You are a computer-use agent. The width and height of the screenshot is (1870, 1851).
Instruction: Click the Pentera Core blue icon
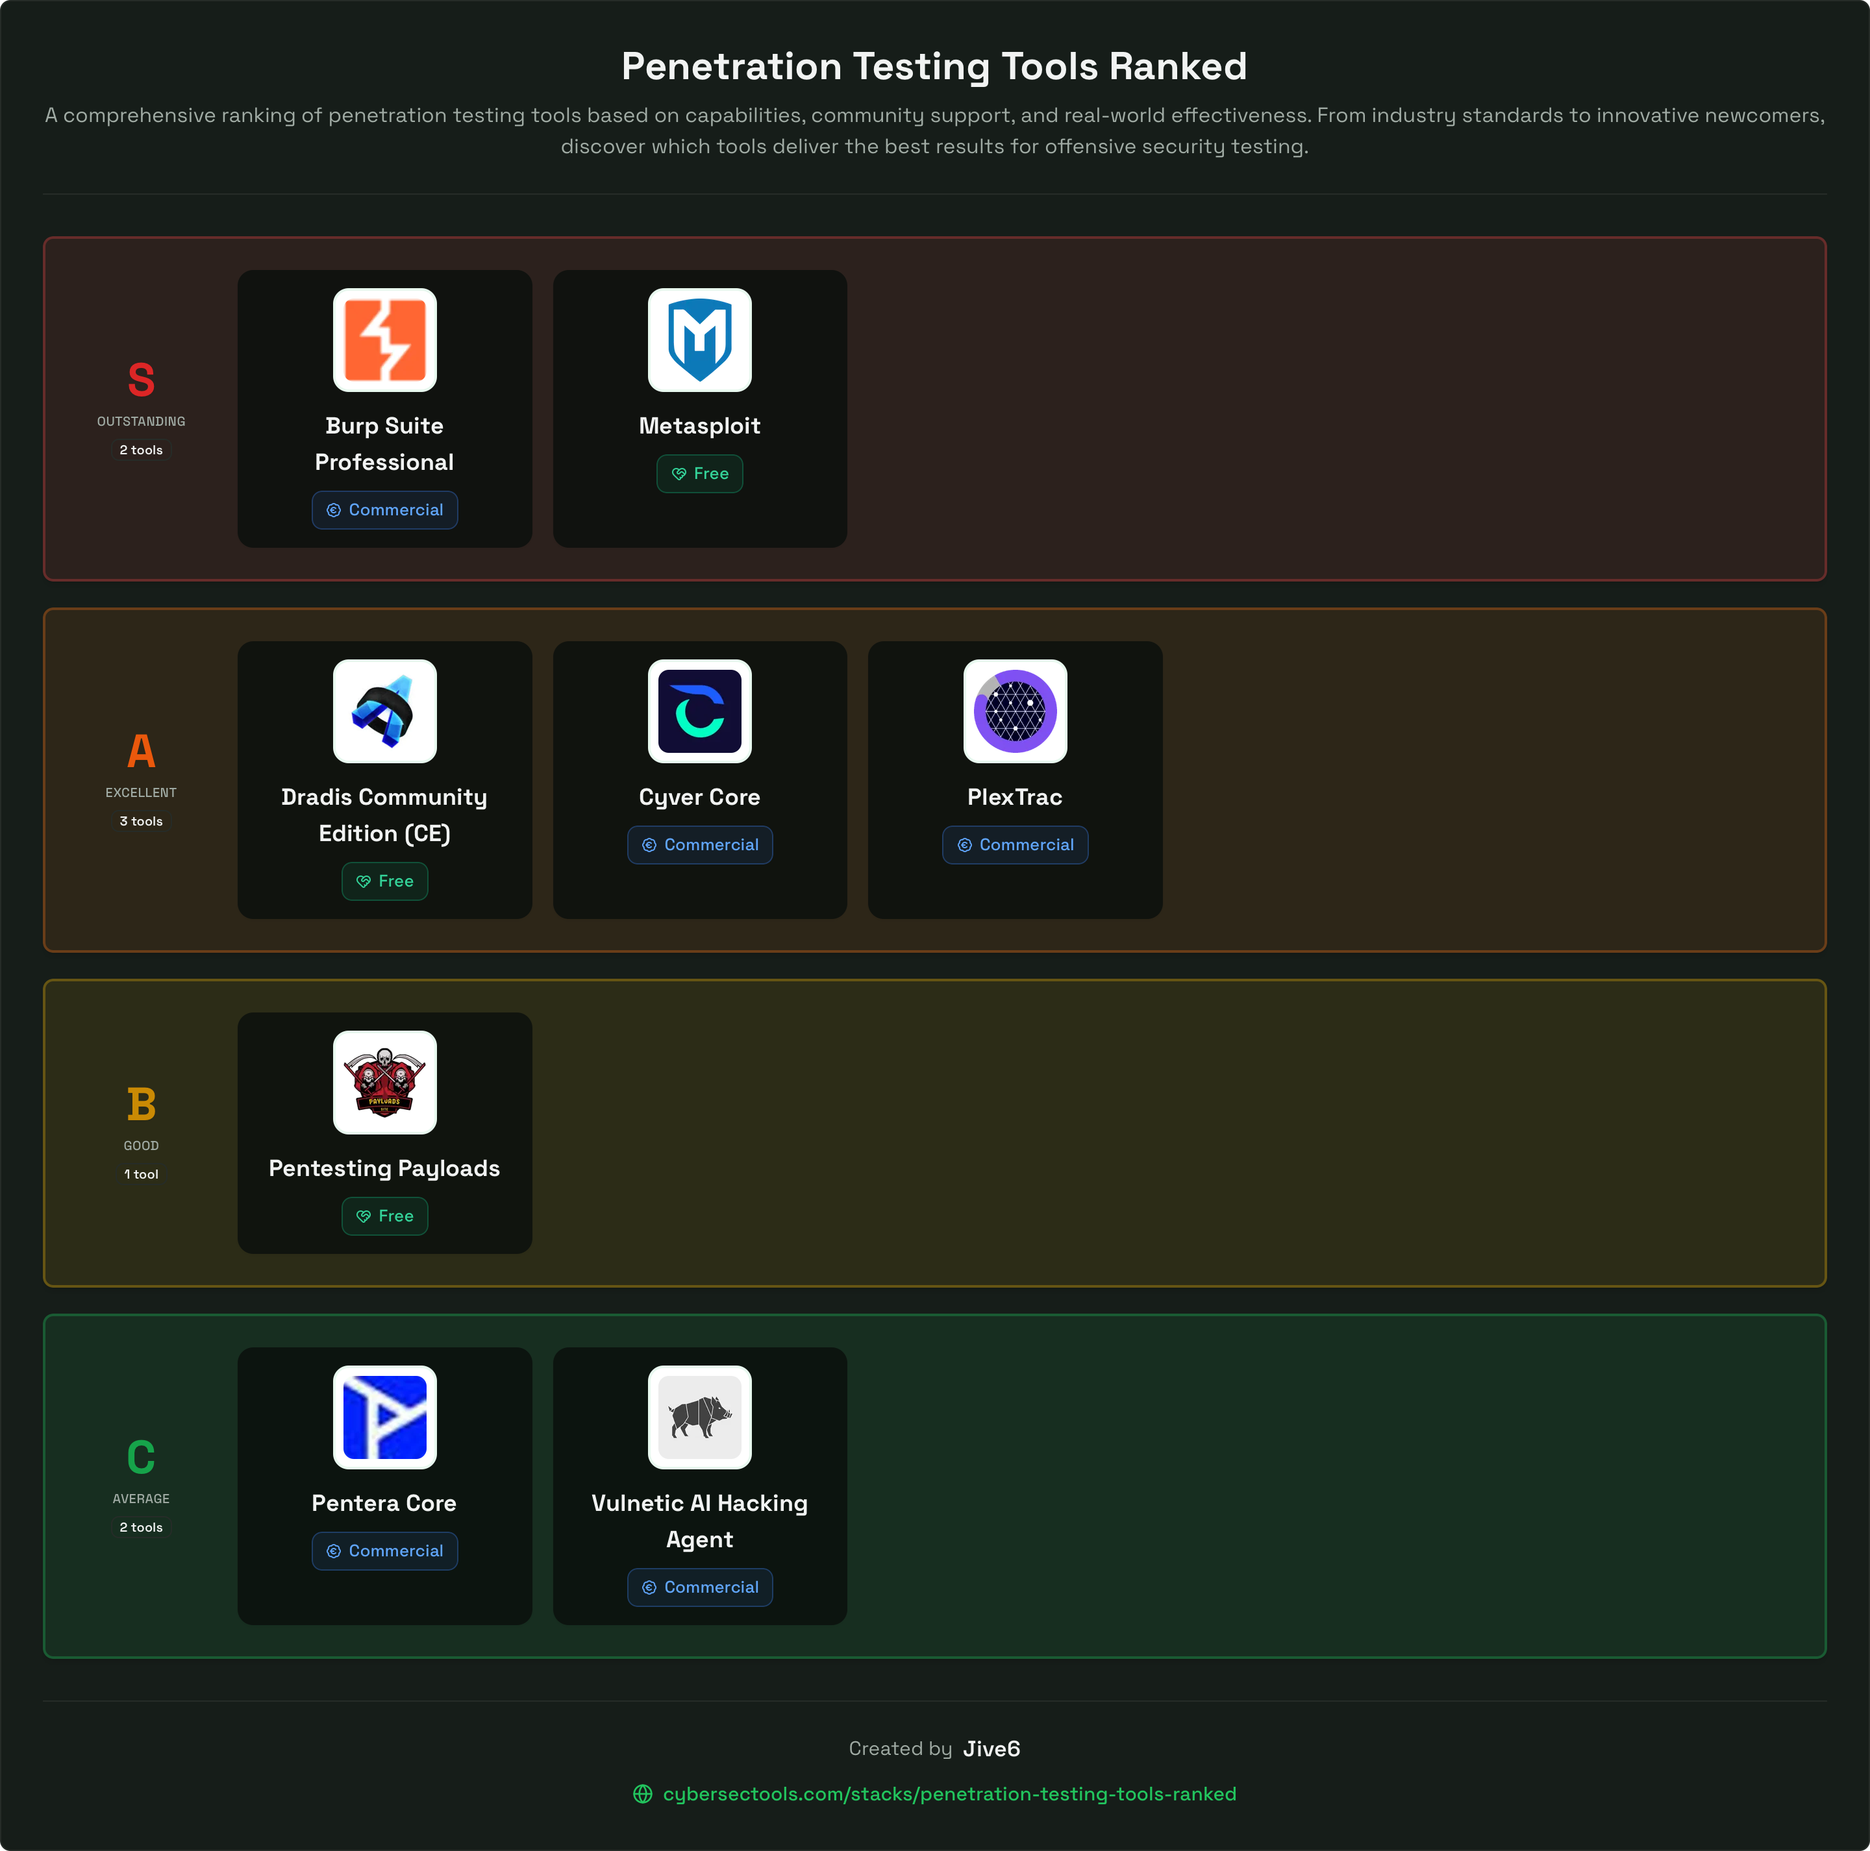click(384, 1419)
